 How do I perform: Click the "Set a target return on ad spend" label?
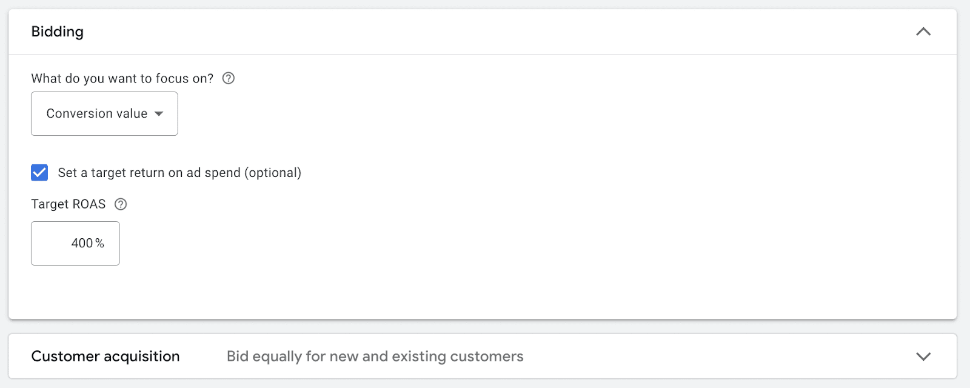coord(178,173)
